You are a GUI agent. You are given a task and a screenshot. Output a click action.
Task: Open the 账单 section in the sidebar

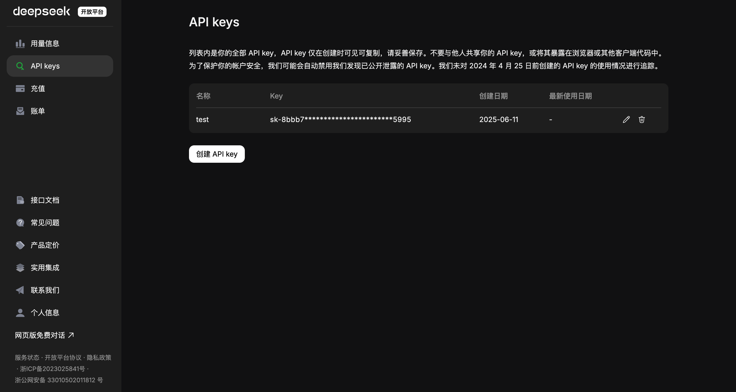coord(37,111)
